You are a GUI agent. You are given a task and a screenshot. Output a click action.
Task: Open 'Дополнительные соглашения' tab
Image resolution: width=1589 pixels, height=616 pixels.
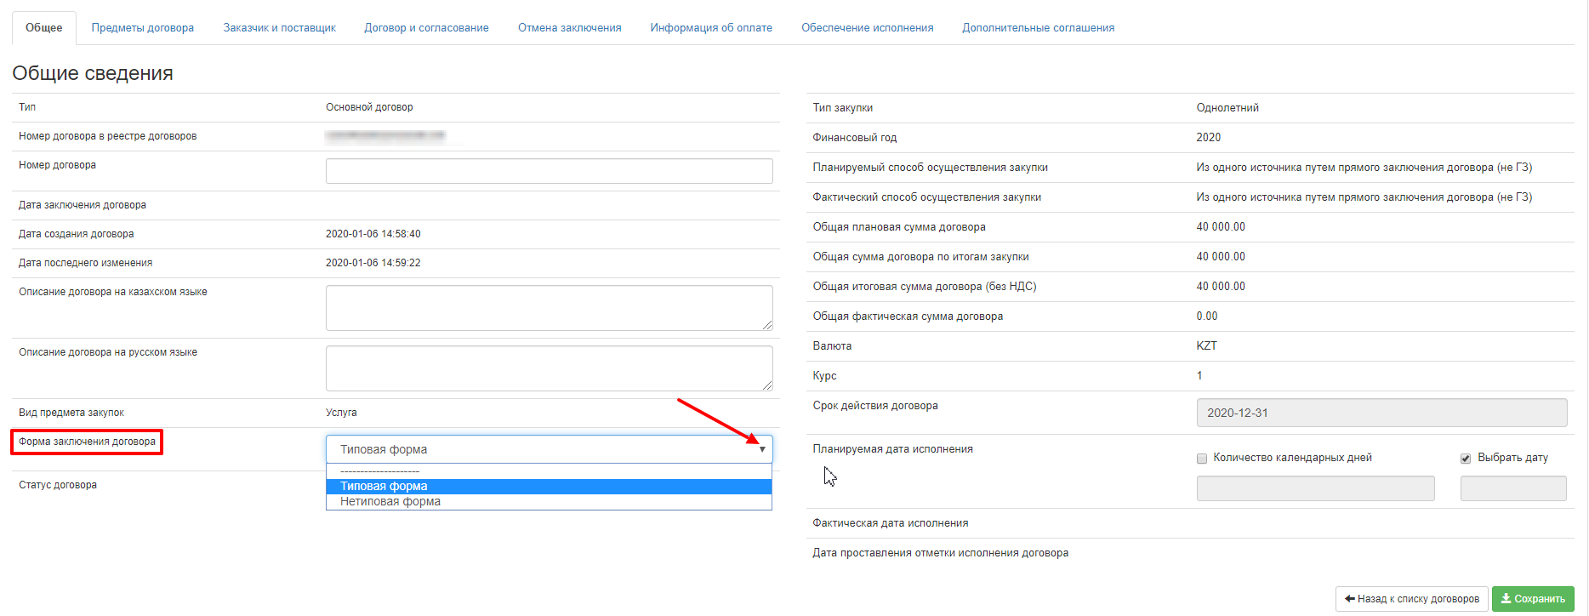coord(1038,28)
